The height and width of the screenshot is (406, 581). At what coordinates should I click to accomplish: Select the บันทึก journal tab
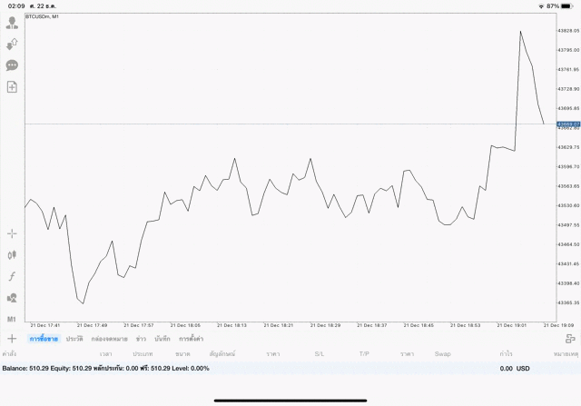coord(162,338)
